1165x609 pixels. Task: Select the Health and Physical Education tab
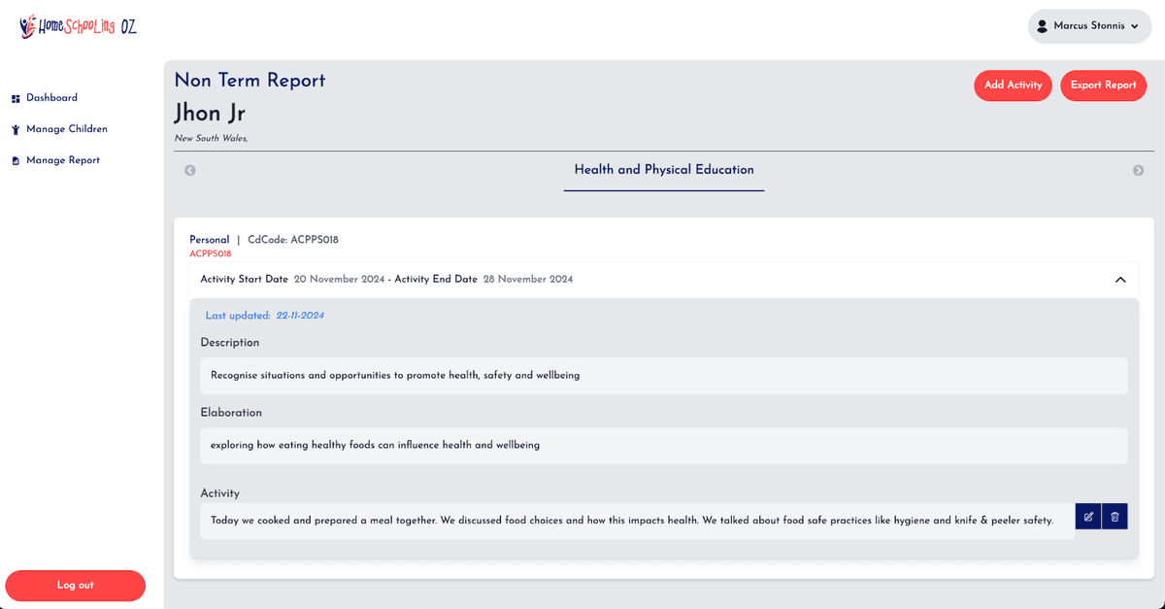(664, 170)
